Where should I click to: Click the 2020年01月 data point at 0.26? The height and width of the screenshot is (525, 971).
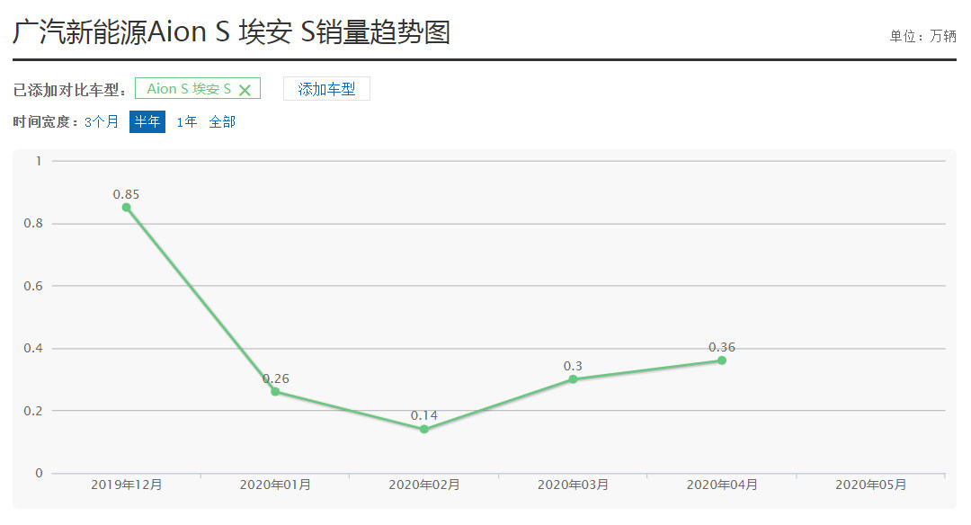coord(275,391)
